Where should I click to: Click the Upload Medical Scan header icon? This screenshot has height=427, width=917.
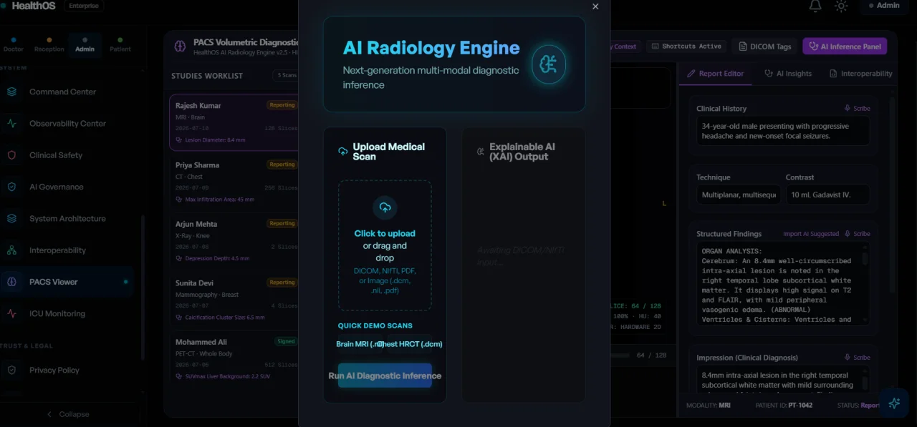(342, 152)
